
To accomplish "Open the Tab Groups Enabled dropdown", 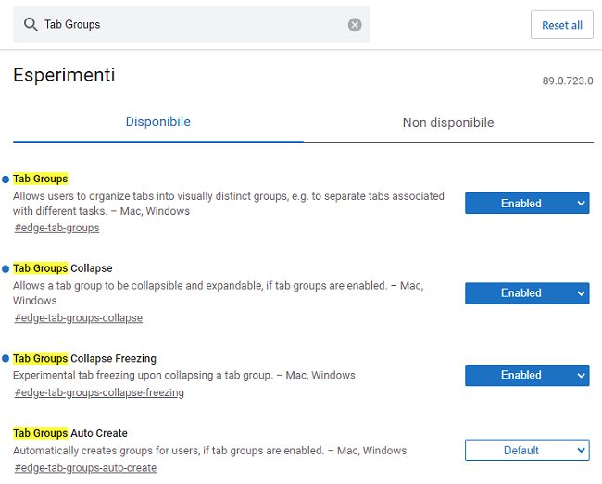I will tap(527, 204).
